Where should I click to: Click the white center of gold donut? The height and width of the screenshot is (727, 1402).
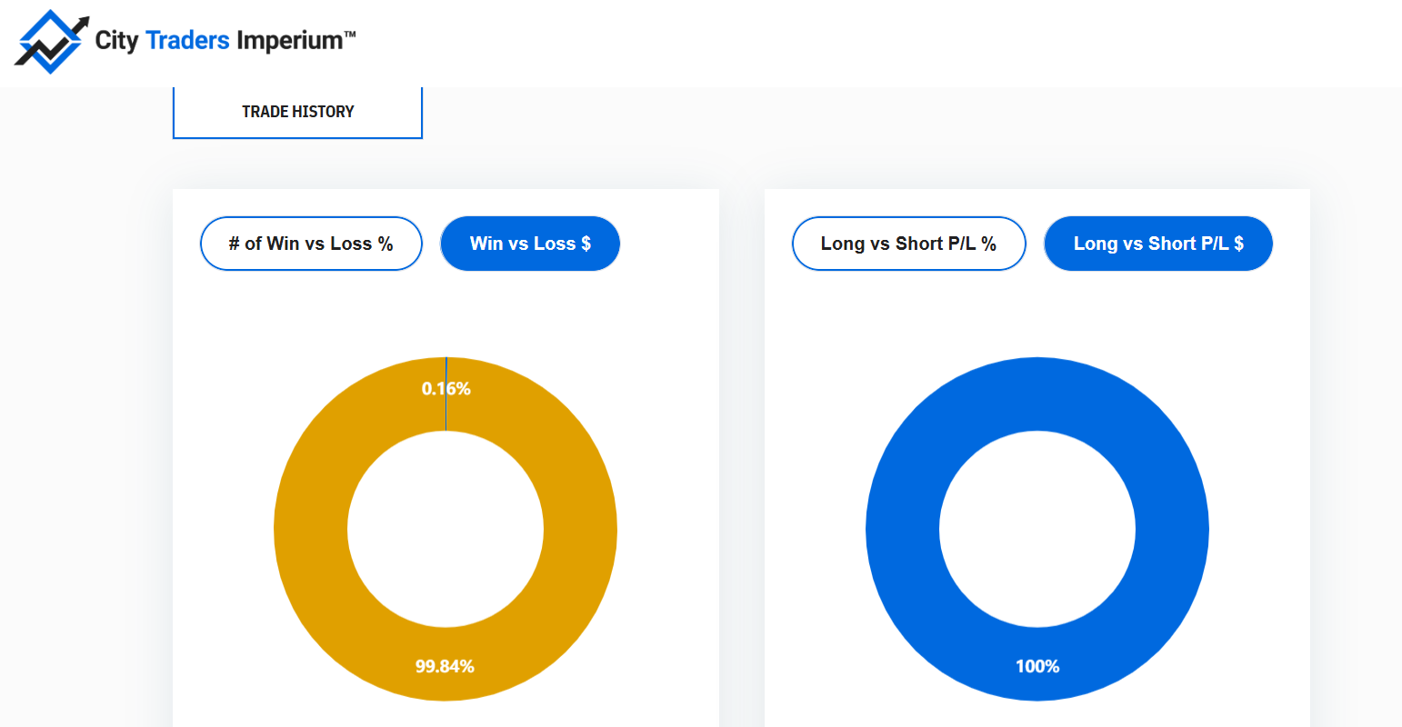(446, 529)
